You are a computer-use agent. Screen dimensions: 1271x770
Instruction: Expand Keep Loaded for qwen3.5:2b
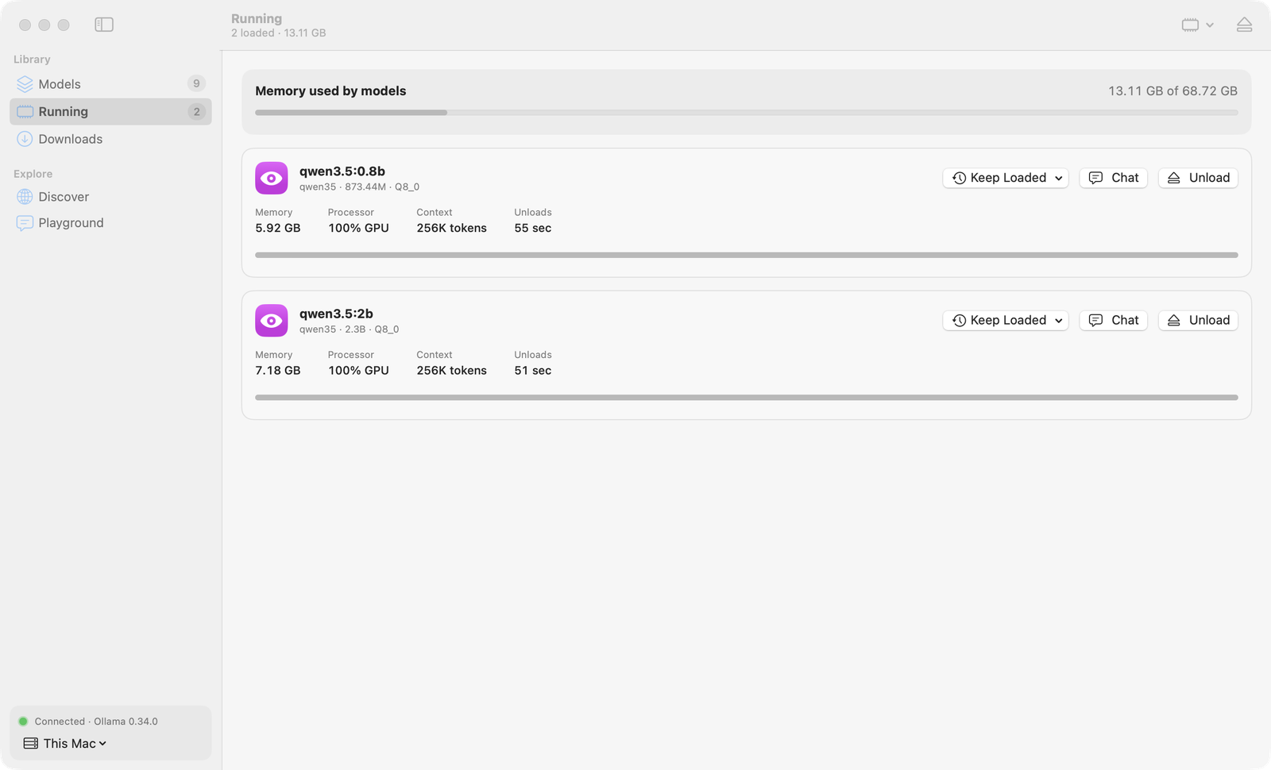pos(1006,320)
